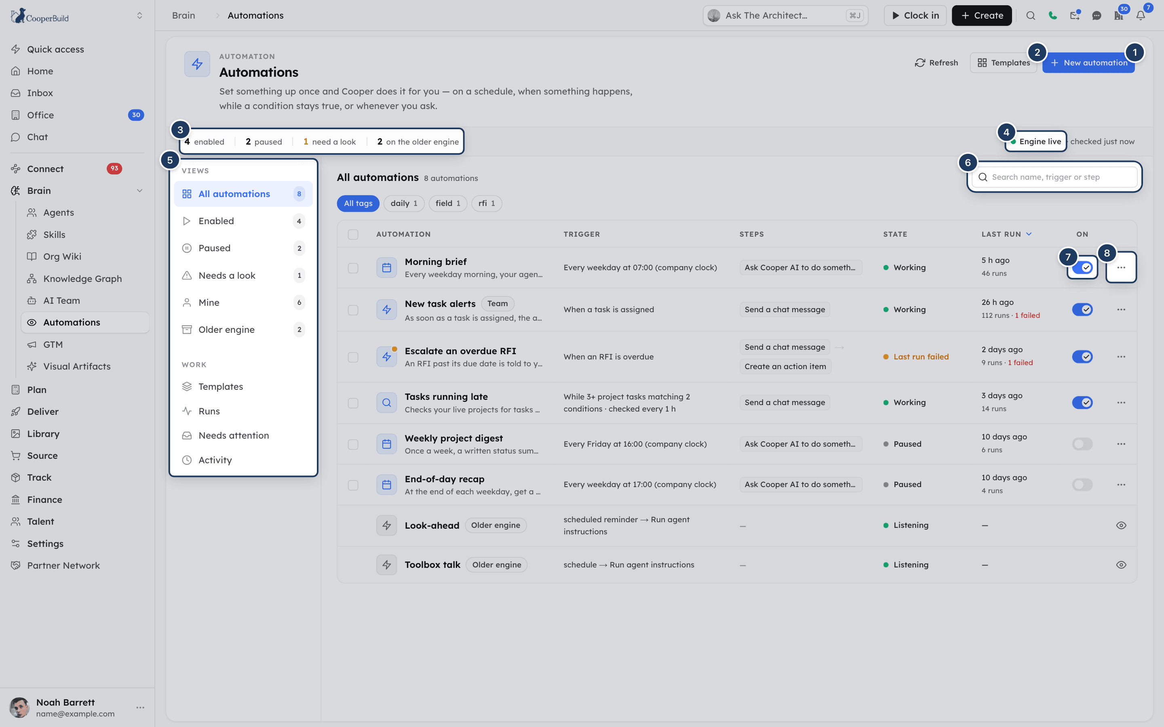Viewport: 1164px width, 727px height.
Task: View the Toolbox talk automation via eye icon
Action: coord(1121,565)
